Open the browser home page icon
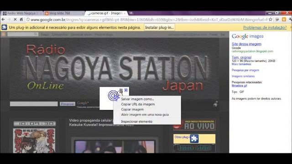The height and width of the screenshot is (164, 292). point(21,19)
